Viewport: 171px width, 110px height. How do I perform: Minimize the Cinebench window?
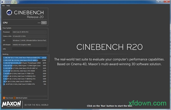(158, 1)
